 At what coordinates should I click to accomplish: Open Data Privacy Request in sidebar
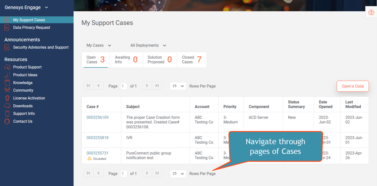(31, 28)
